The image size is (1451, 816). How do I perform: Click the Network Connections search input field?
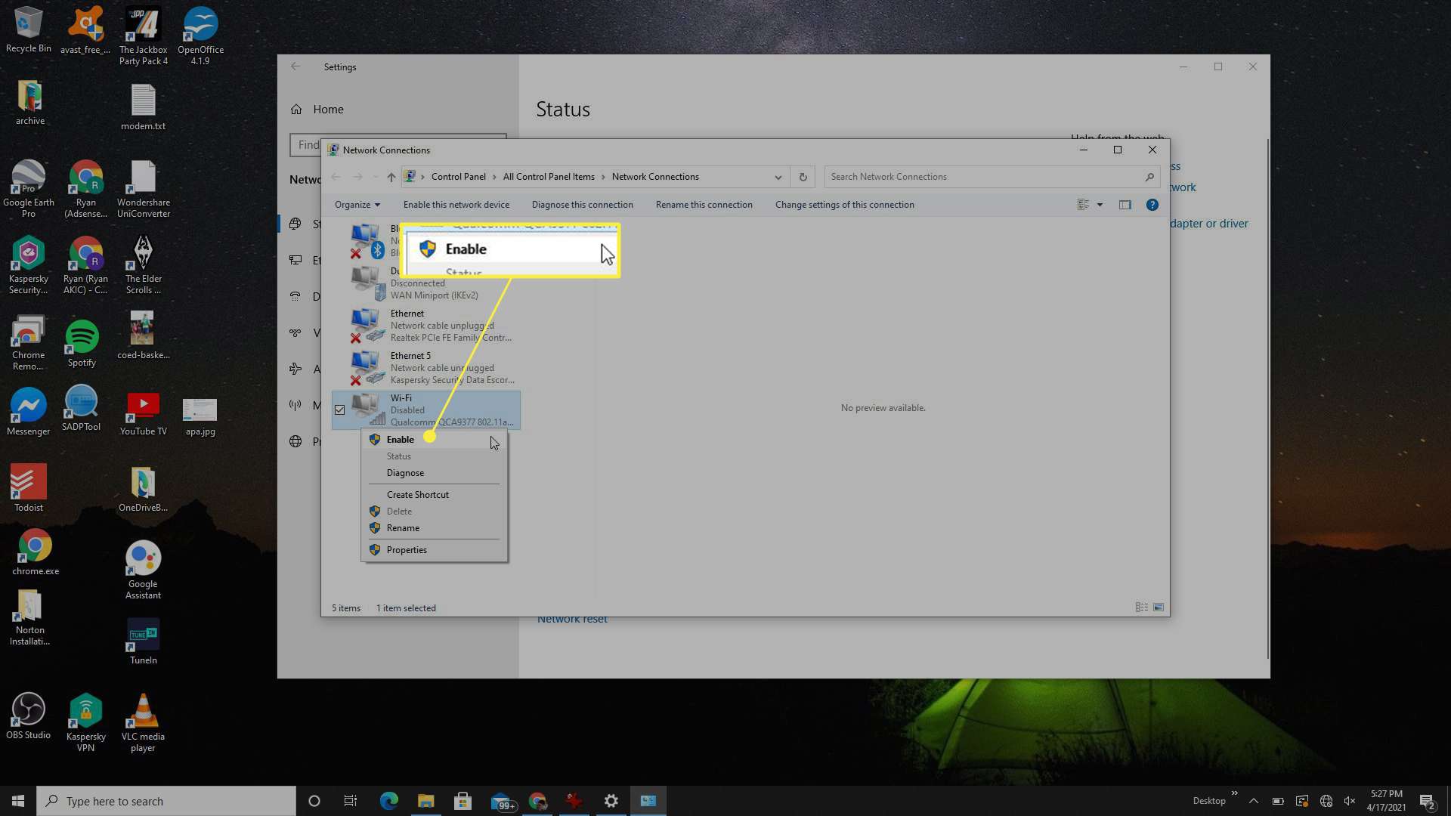click(x=986, y=176)
